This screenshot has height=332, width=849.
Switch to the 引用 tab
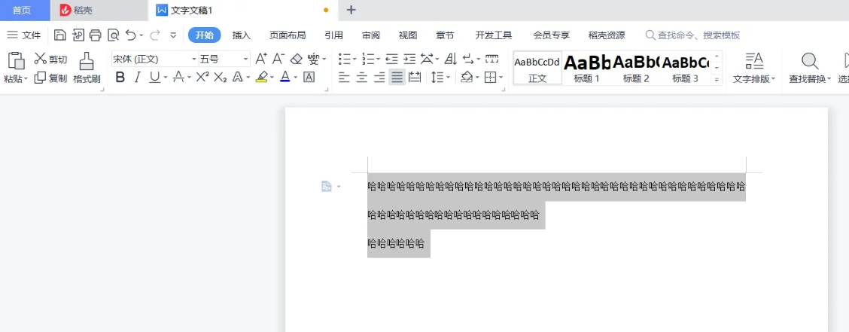coord(333,35)
